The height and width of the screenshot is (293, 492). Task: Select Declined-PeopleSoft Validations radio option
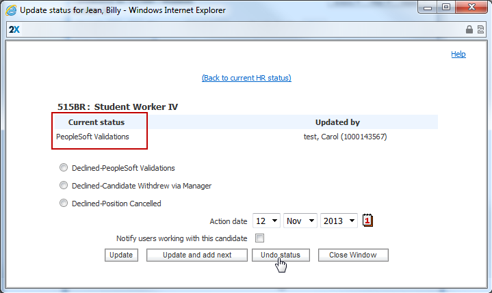pos(64,167)
